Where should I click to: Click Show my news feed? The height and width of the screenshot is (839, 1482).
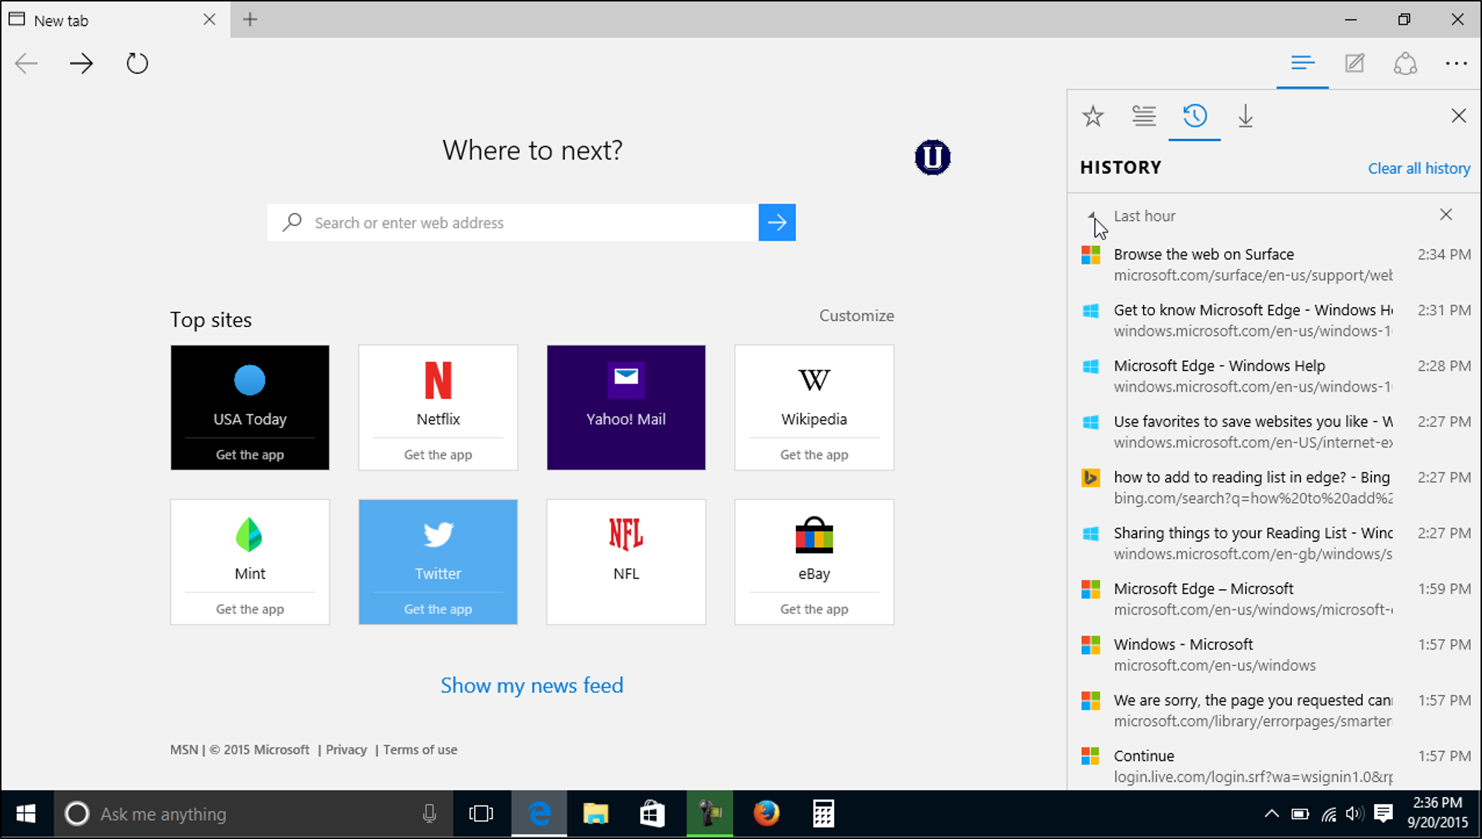531,684
